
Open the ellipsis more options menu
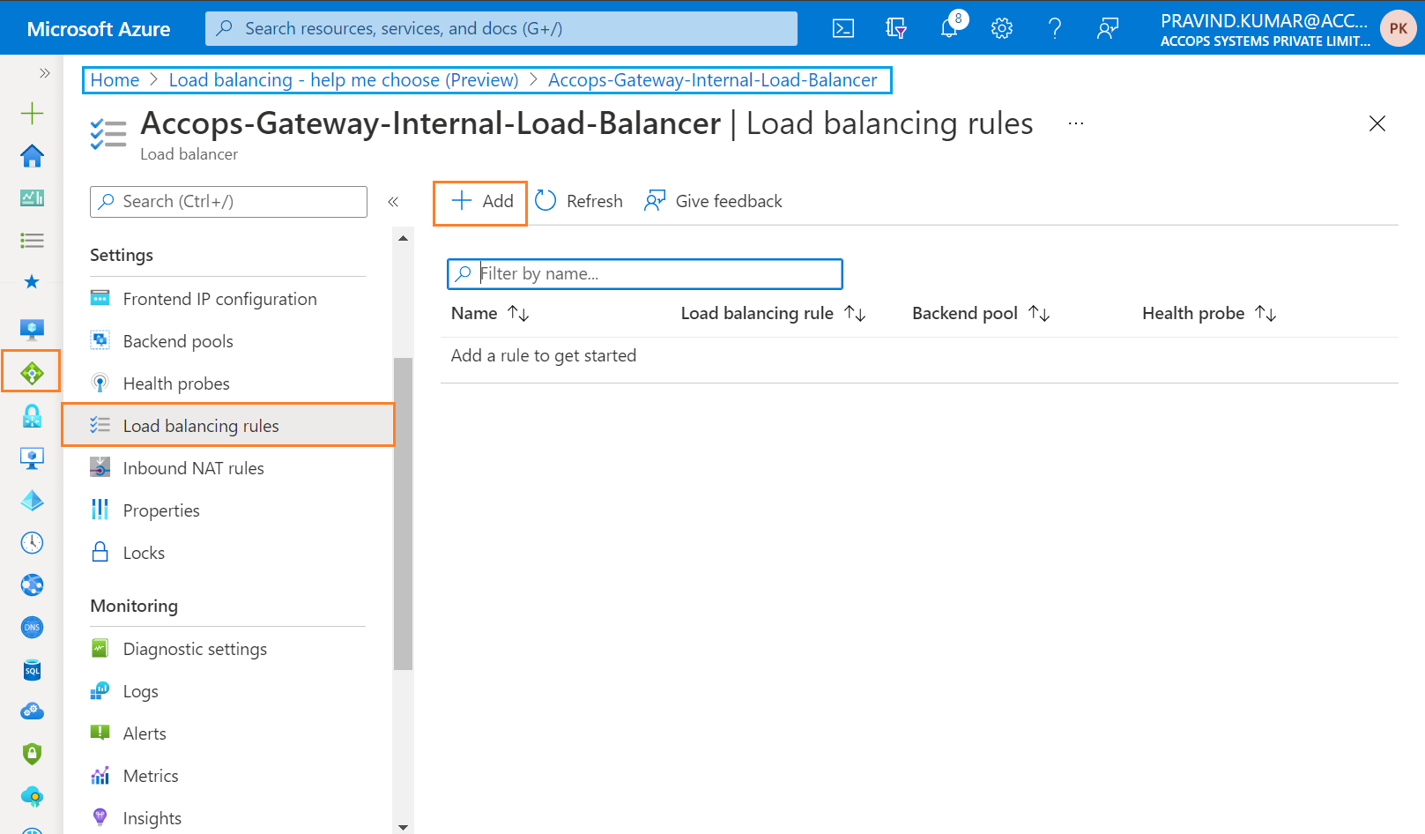1076,123
